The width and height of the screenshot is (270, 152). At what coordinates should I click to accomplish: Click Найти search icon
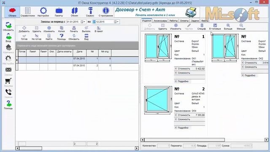coord(49,37)
